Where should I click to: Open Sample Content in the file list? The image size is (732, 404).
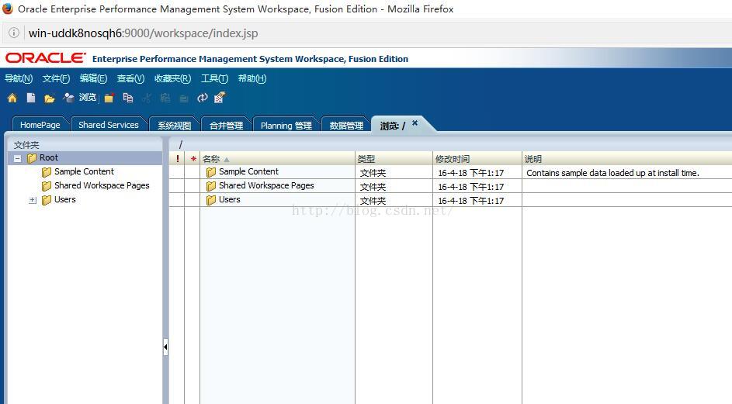coord(249,171)
